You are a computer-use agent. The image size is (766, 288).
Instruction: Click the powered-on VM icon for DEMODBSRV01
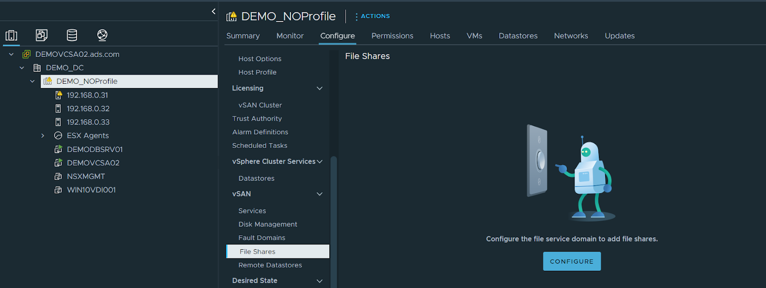coord(58,149)
